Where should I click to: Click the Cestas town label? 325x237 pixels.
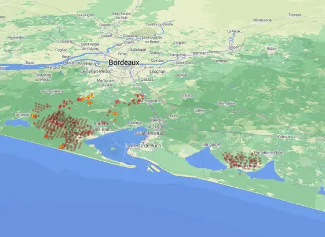pyautogui.click(x=147, y=79)
